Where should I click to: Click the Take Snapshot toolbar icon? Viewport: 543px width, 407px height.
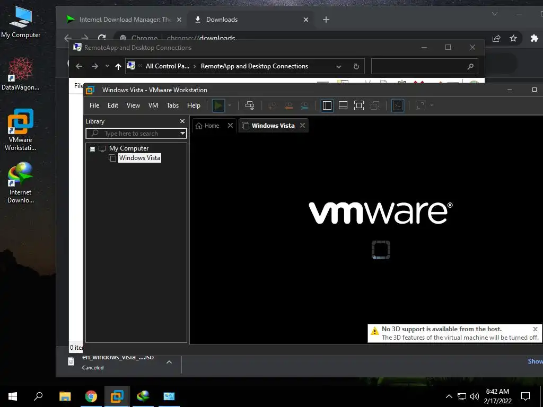click(x=272, y=105)
